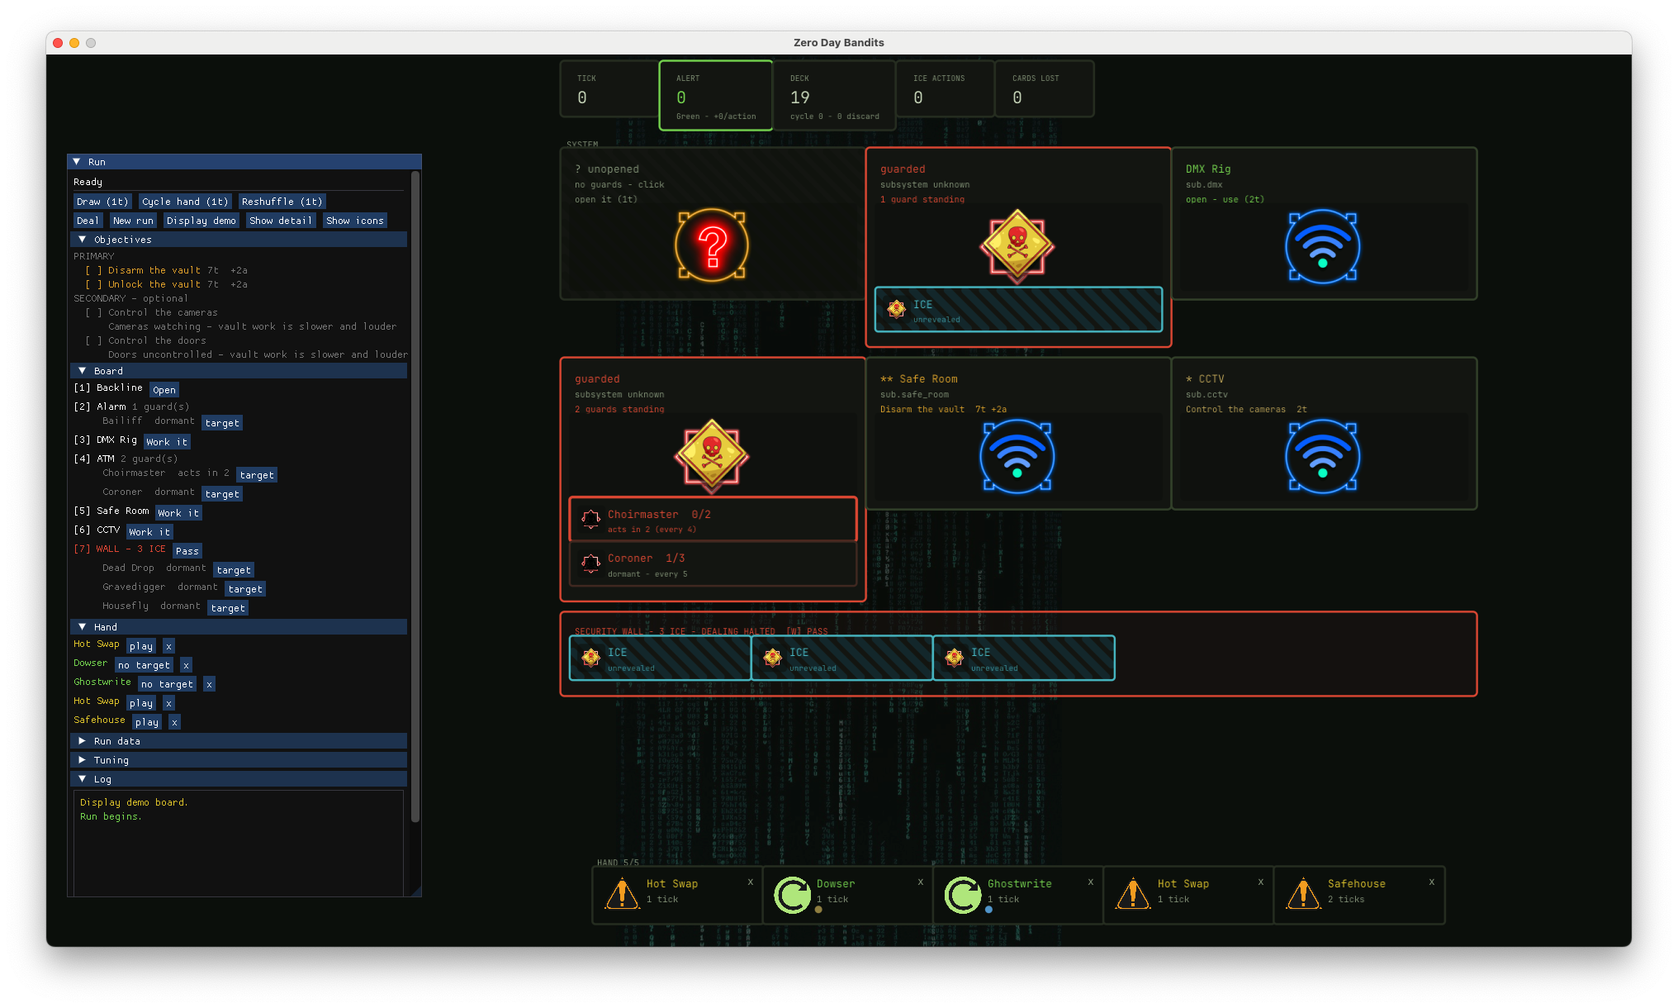Viewport: 1678px width, 1008px height.
Task: Click the left panel vertical scrollbar
Action: point(415,496)
